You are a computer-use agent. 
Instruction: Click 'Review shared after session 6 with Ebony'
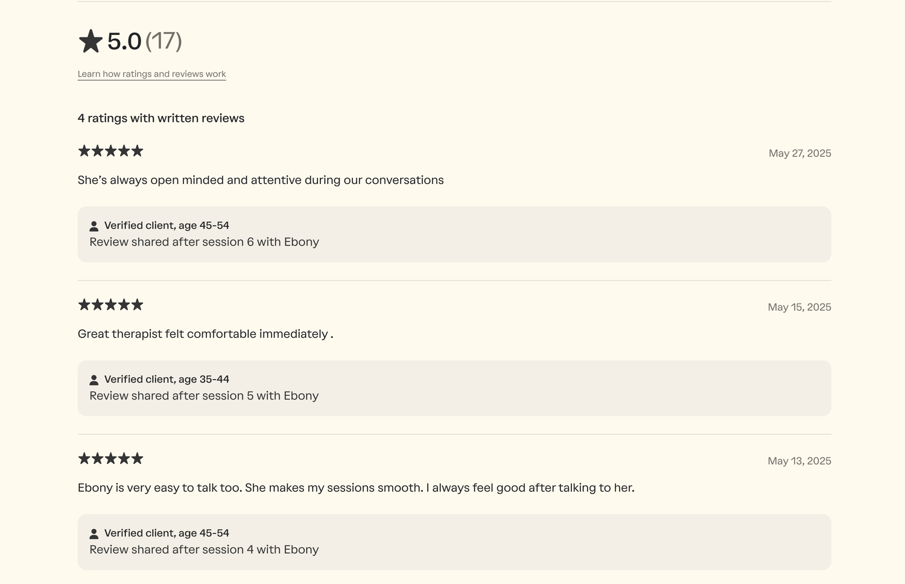pos(204,242)
